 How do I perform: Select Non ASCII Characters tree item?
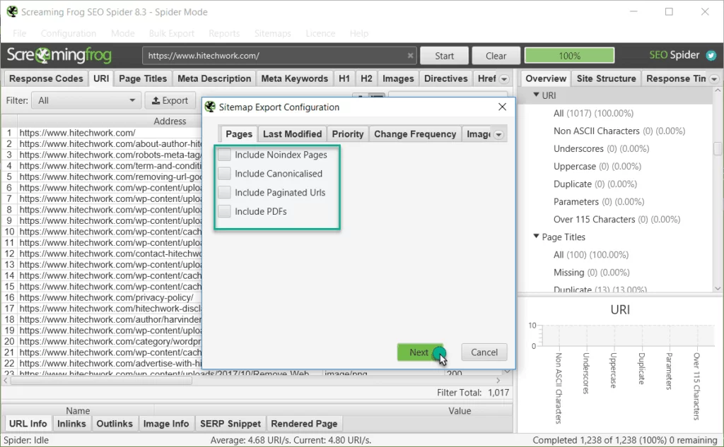pyautogui.click(x=619, y=131)
